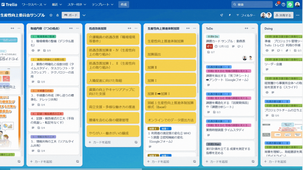
Task: Open board menu three dots
Action: 297,15
